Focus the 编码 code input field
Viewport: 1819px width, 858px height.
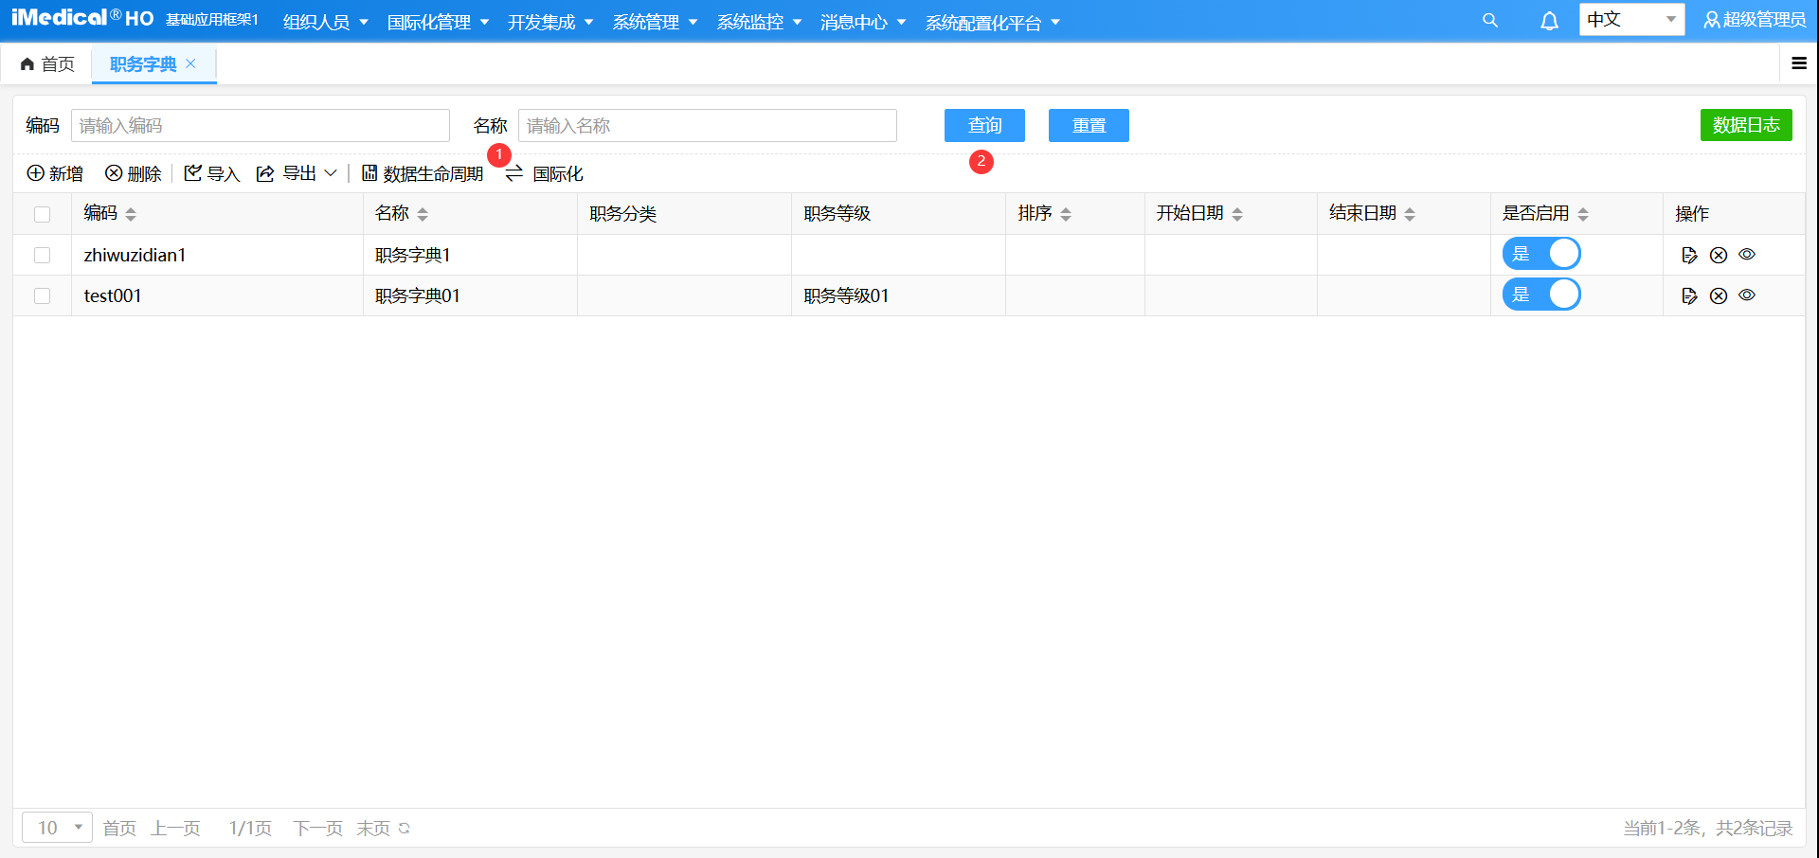[261, 125]
